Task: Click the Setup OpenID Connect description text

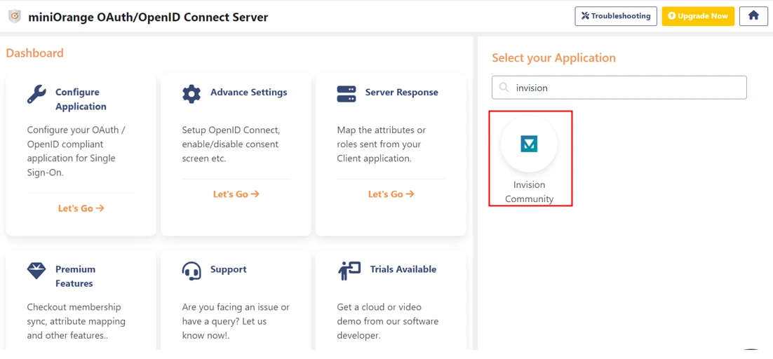Action: pyautogui.click(x=230, y=144)
